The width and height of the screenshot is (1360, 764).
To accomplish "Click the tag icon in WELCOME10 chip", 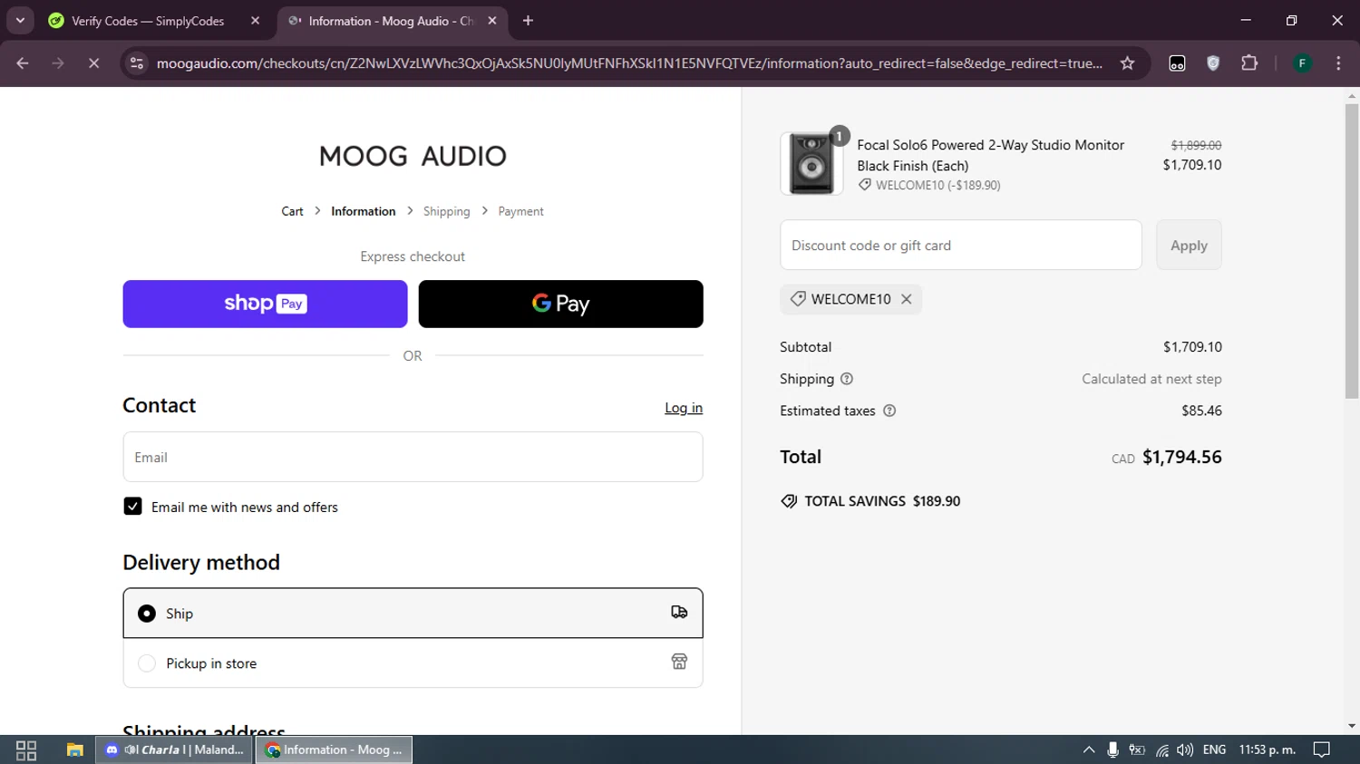I will pyautogui.click(x=798, y=299).
